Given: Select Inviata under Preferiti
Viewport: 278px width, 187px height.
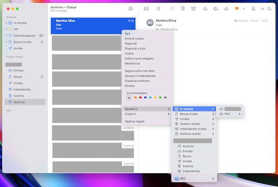Looking at the screenshot, I should 25,48.
